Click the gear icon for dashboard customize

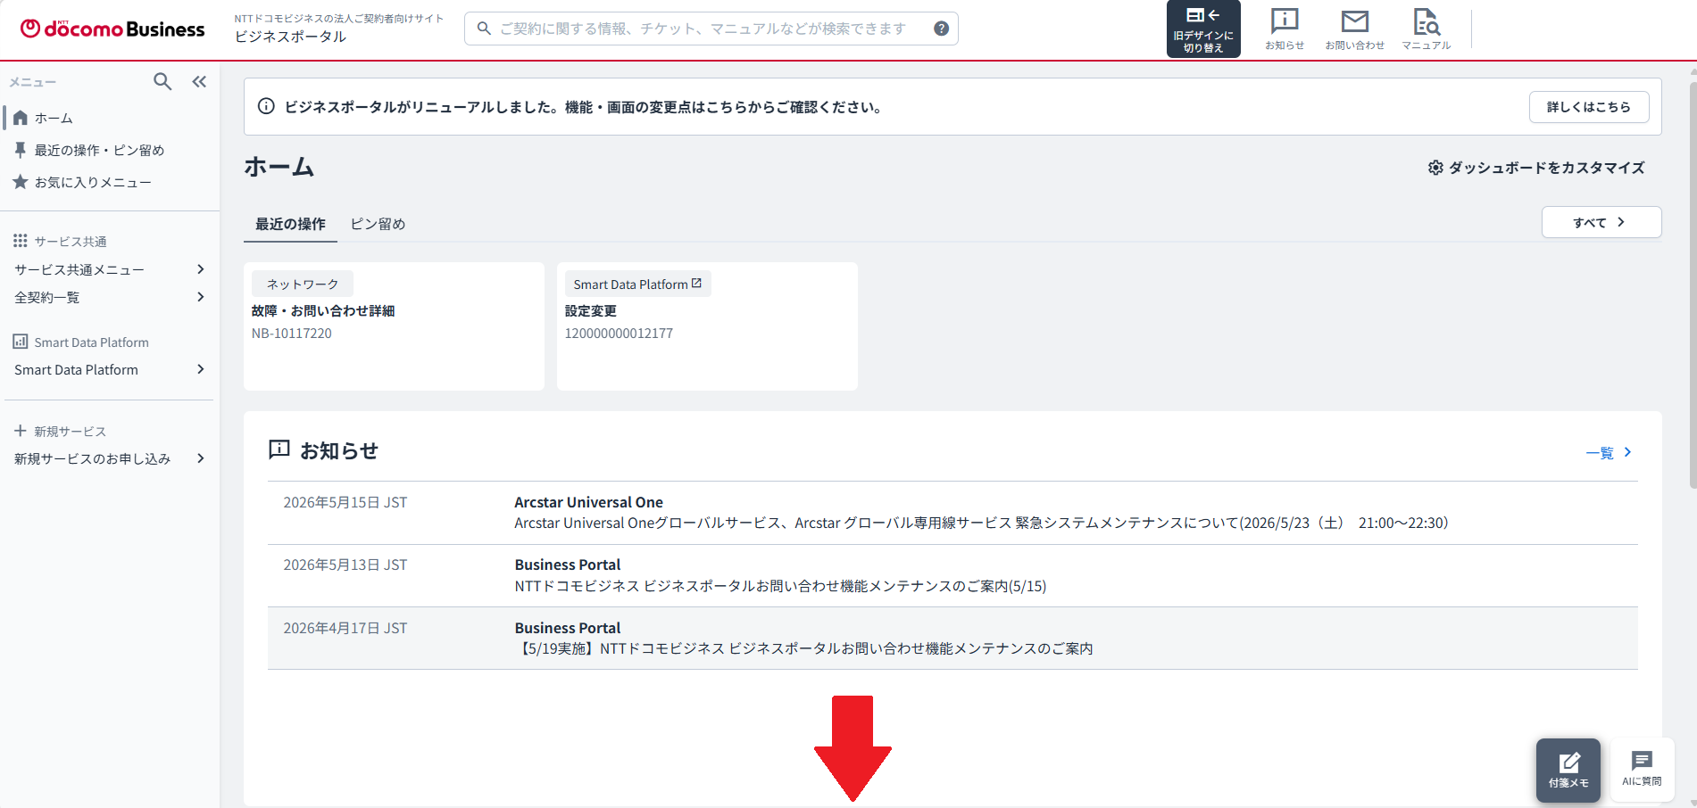pos(1435,168)
